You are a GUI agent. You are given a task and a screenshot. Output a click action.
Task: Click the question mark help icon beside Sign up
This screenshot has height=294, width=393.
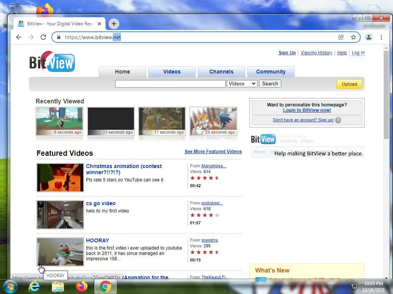(338, 120)
